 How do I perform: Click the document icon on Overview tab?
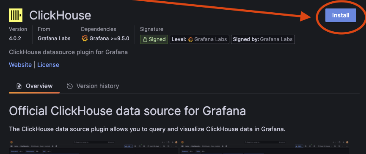pyautogui.click(x=19, y=86)
